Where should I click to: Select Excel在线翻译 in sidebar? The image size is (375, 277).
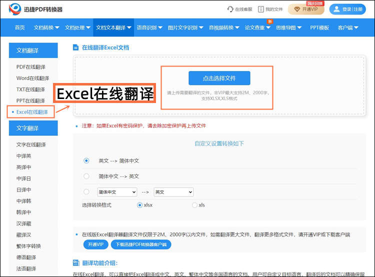tap(32, 112)
